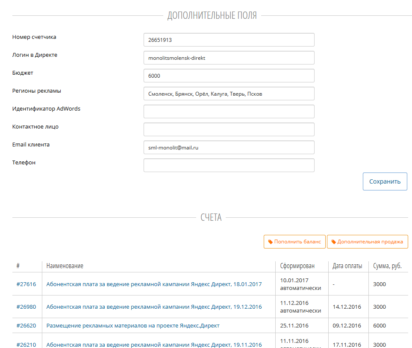Click the Телефон label
The height and width of the screenshot is (348, 412).
(24, 163)
